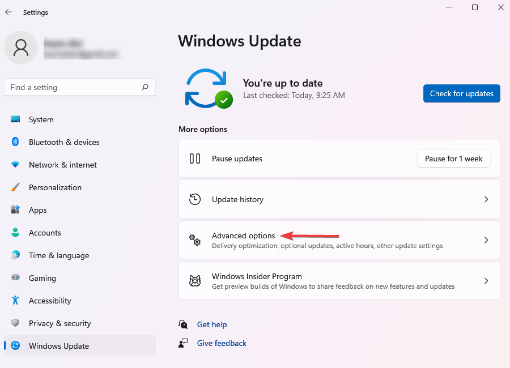Click Pause for 1 week button
Image resolution: width=510 pixels, height=368 pixels.
(x=453, y=159)
